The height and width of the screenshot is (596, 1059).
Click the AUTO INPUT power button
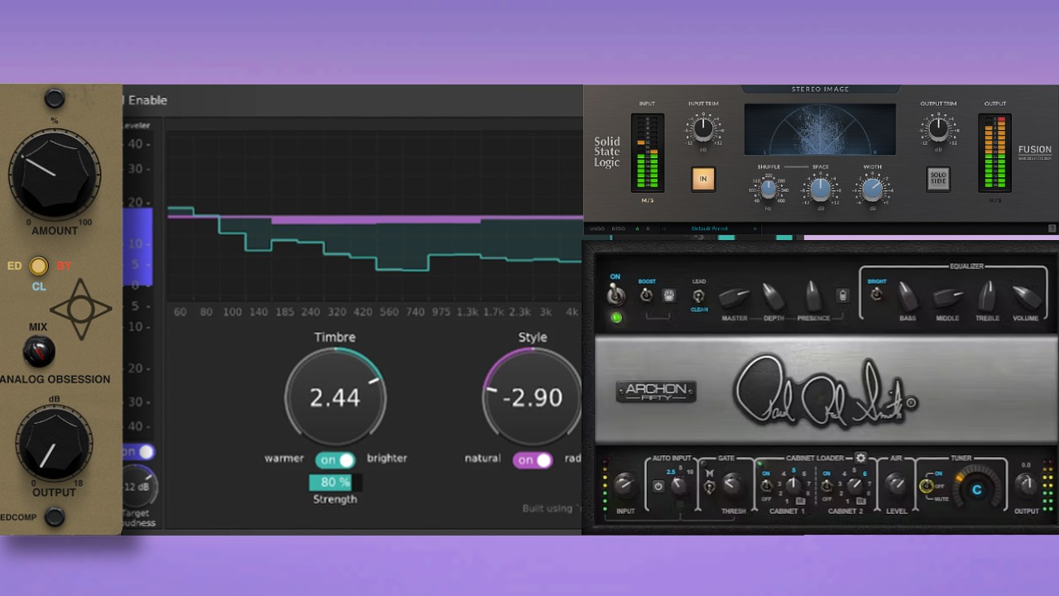pos(659,486)
